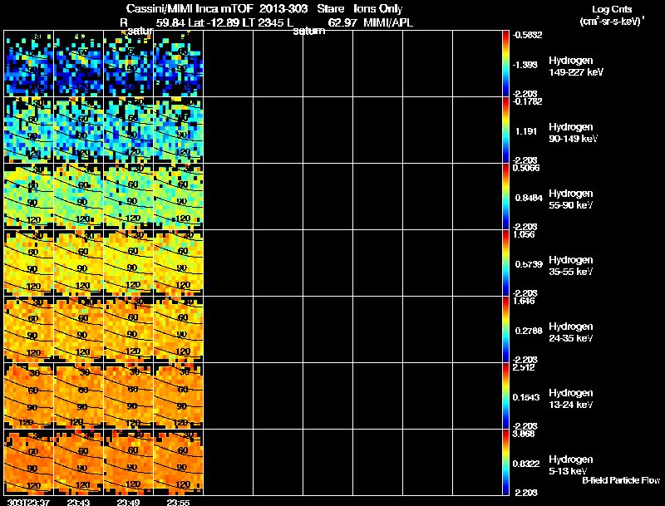Viewport: 665px width, 506px height.
Task: Select the 23:49 time label
Action: [128, 501]
